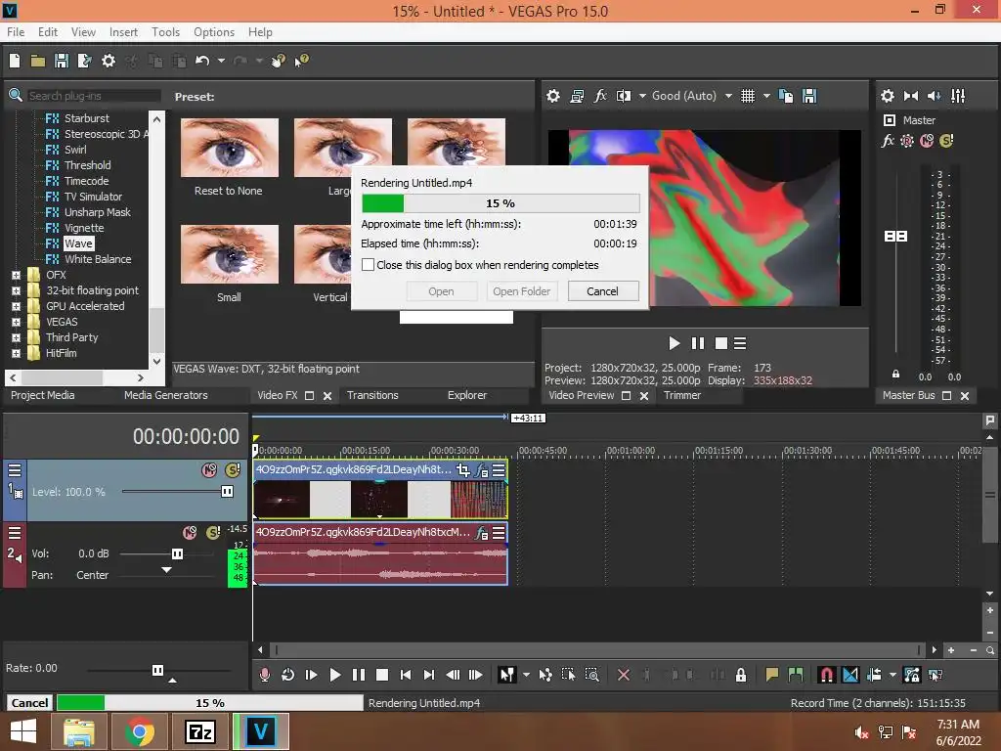Open the Tools menu
This screenshot has height=751, width=1001.
(165, 32)
